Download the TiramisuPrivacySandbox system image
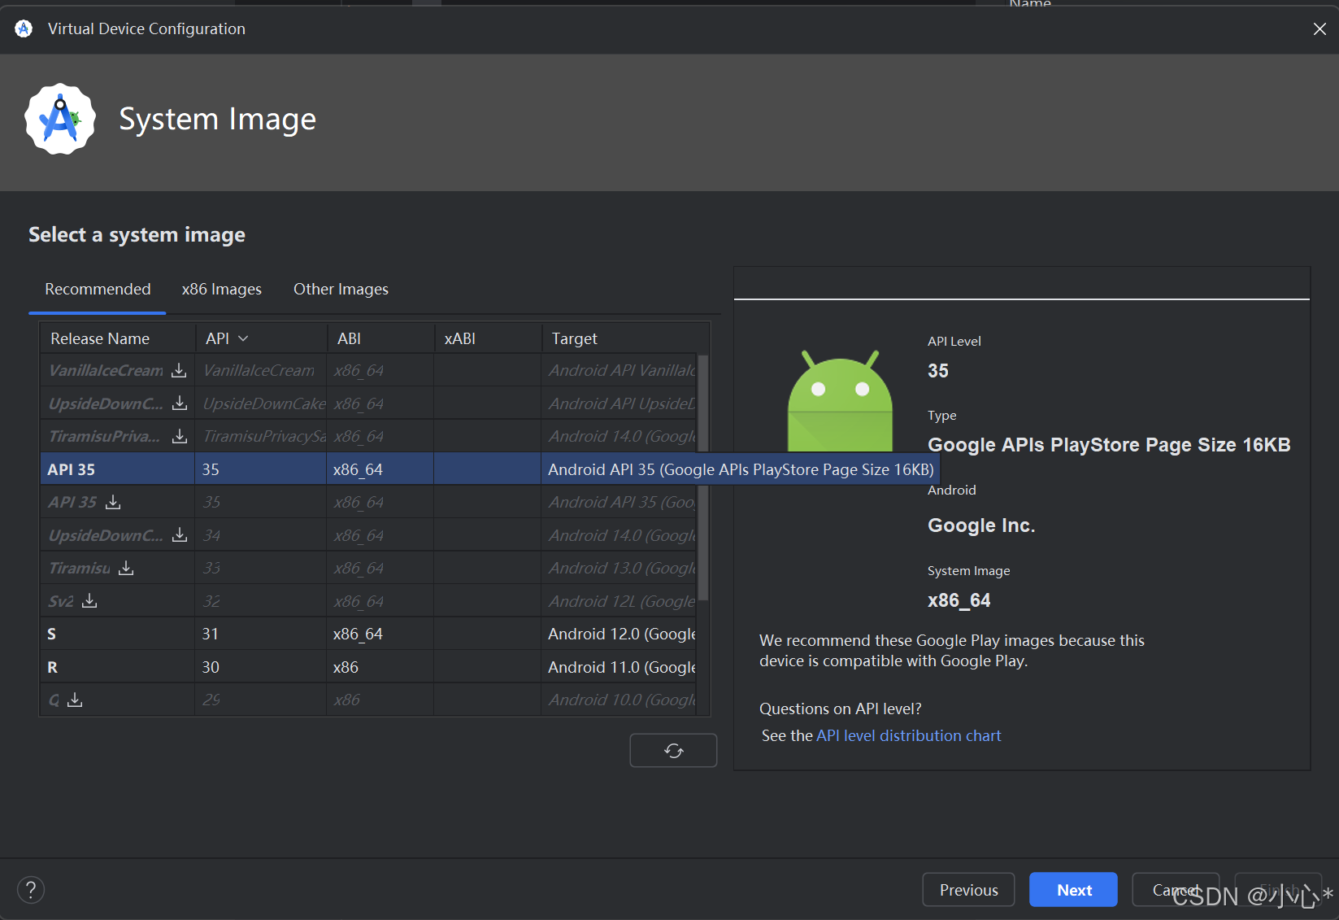Viewport: 1339px width, 920px height. (x=180, y=437)
